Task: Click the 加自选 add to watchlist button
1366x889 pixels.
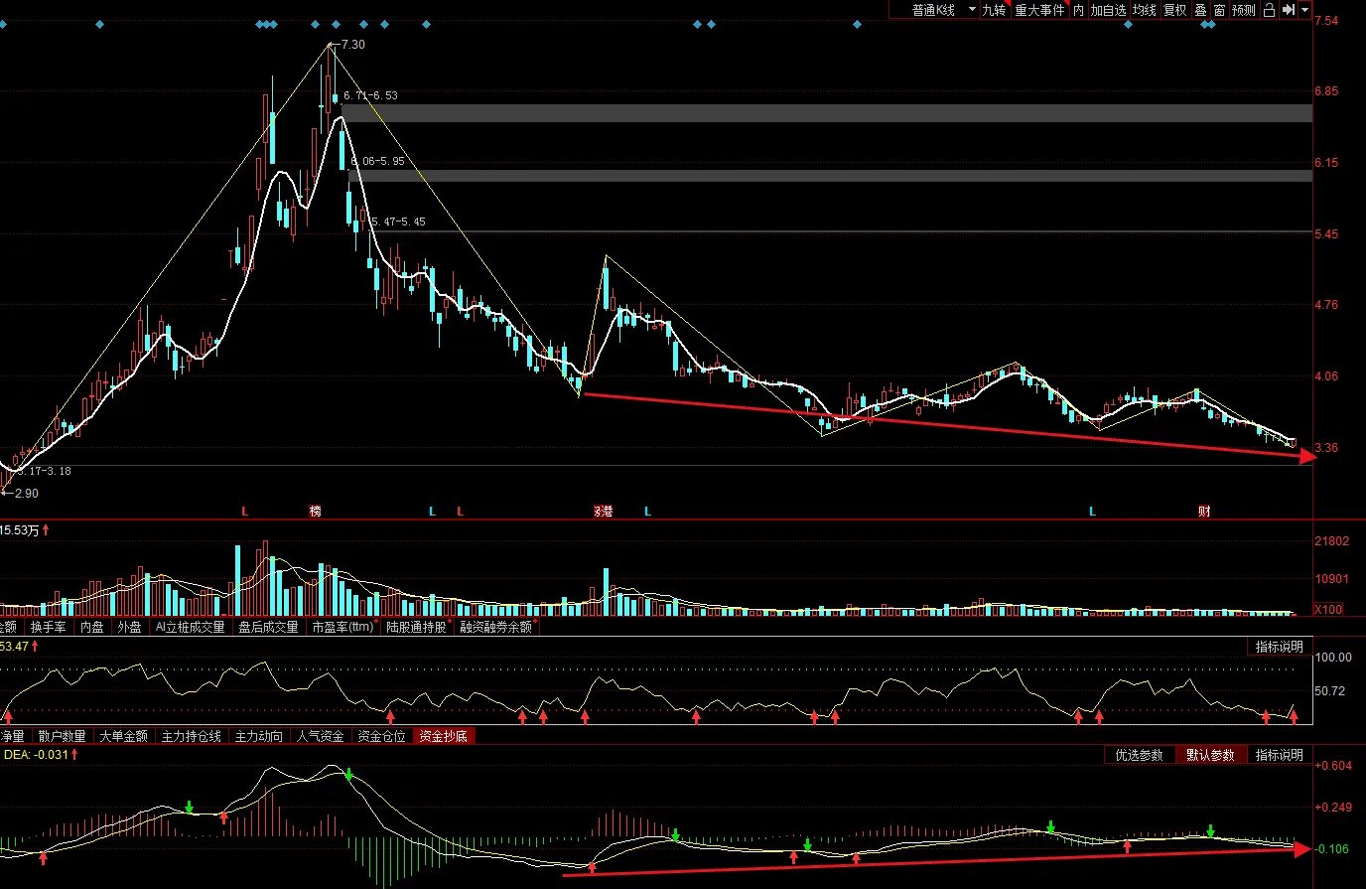Action: tap(1108, 10)
